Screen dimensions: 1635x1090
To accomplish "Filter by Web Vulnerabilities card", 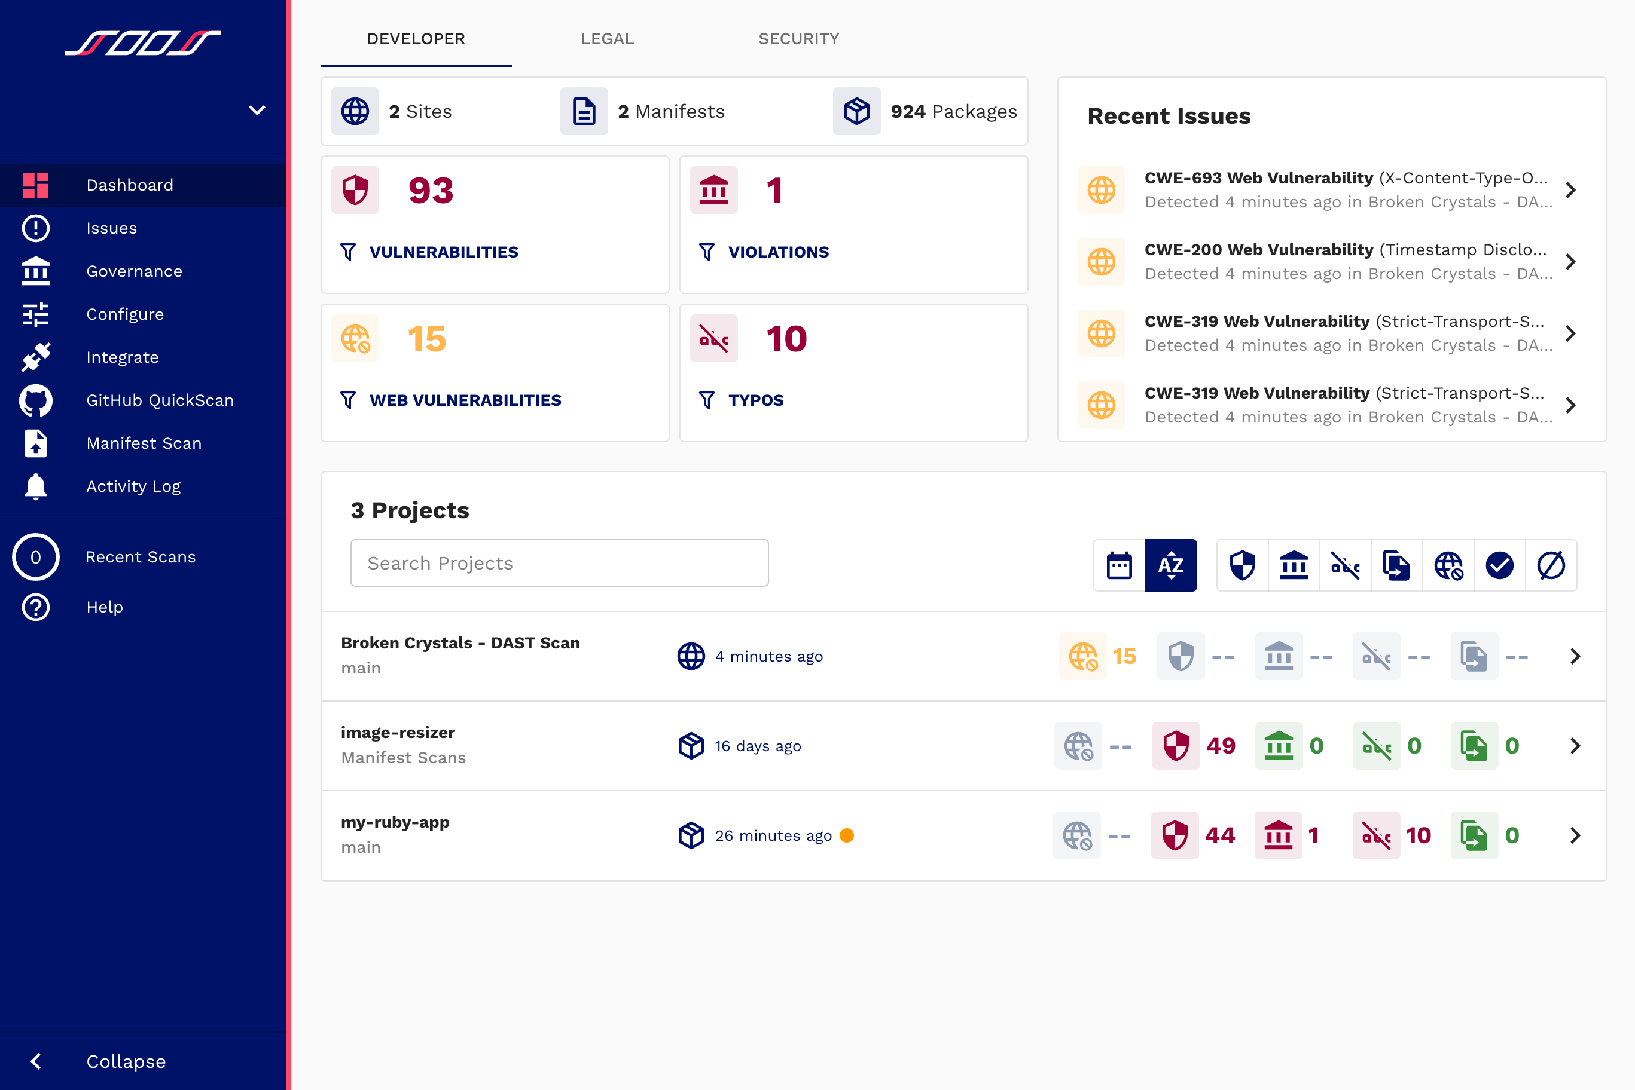I will (x=465, y=400).
